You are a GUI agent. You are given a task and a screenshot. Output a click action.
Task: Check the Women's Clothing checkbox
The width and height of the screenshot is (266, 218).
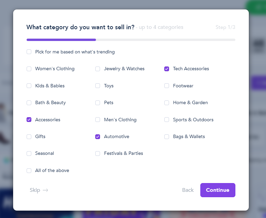click(x=29, y=69)
